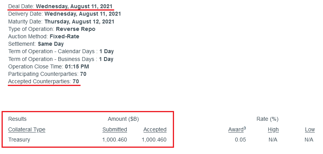Image resolution: width=323 pixels, height=154 pixels.
Task: Click the Accepted Counterparties count 70
Action: tap(76, 82)
